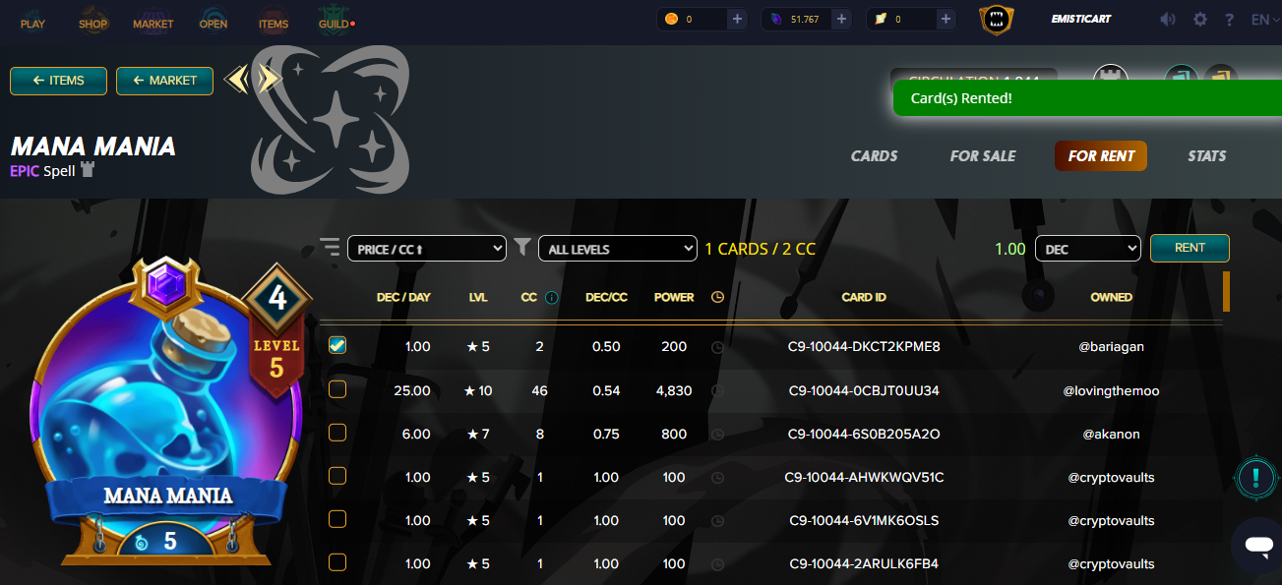Click the POWER column header
Viewport: 1282px width, 585px height.
(x=674, y=297)
